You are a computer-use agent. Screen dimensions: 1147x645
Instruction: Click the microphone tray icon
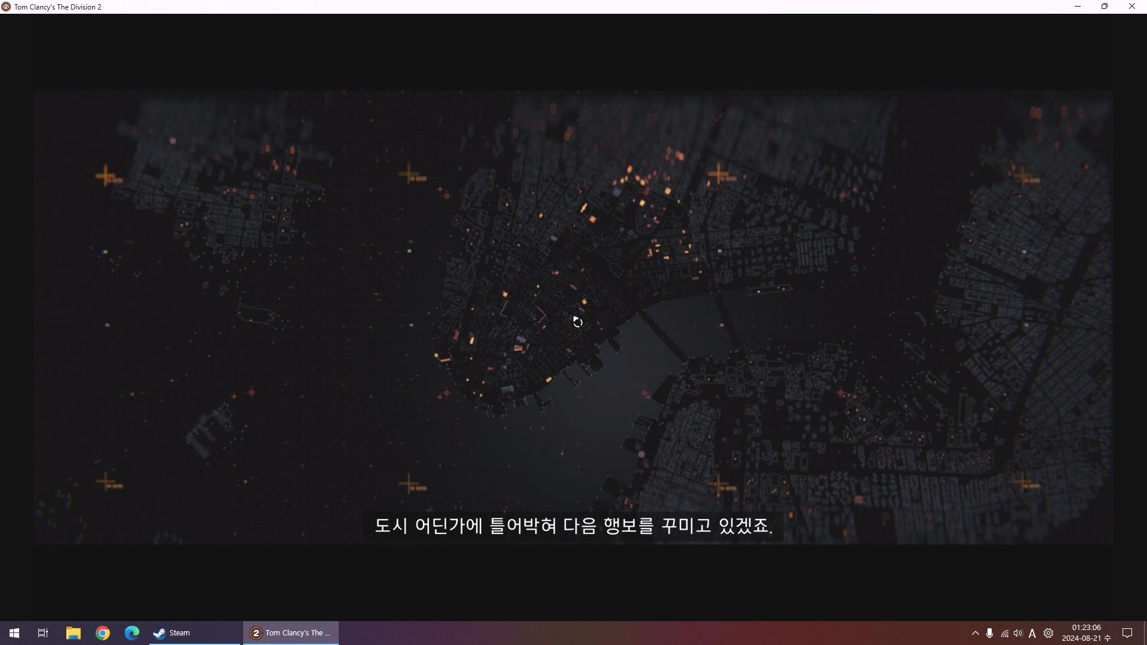990,633
